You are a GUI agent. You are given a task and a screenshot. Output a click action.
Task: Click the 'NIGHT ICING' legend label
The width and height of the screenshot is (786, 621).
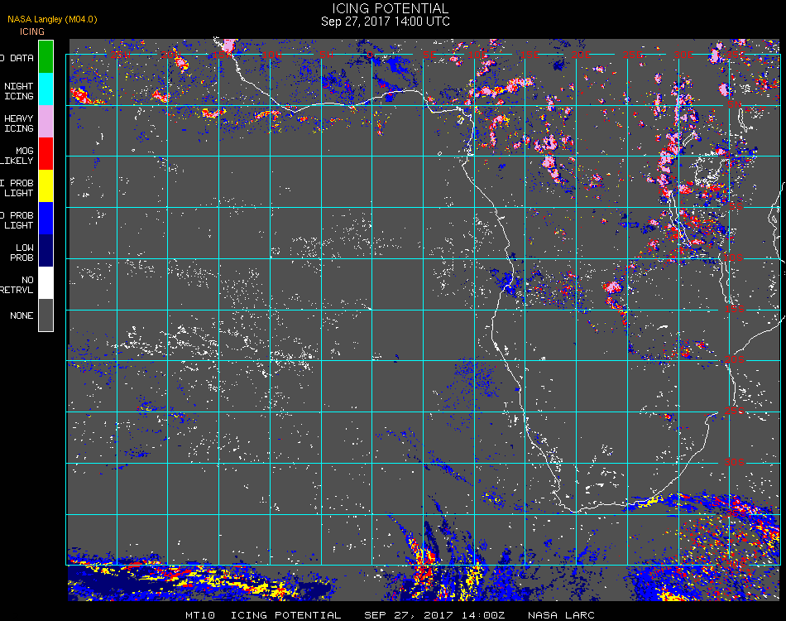(19, 91)
